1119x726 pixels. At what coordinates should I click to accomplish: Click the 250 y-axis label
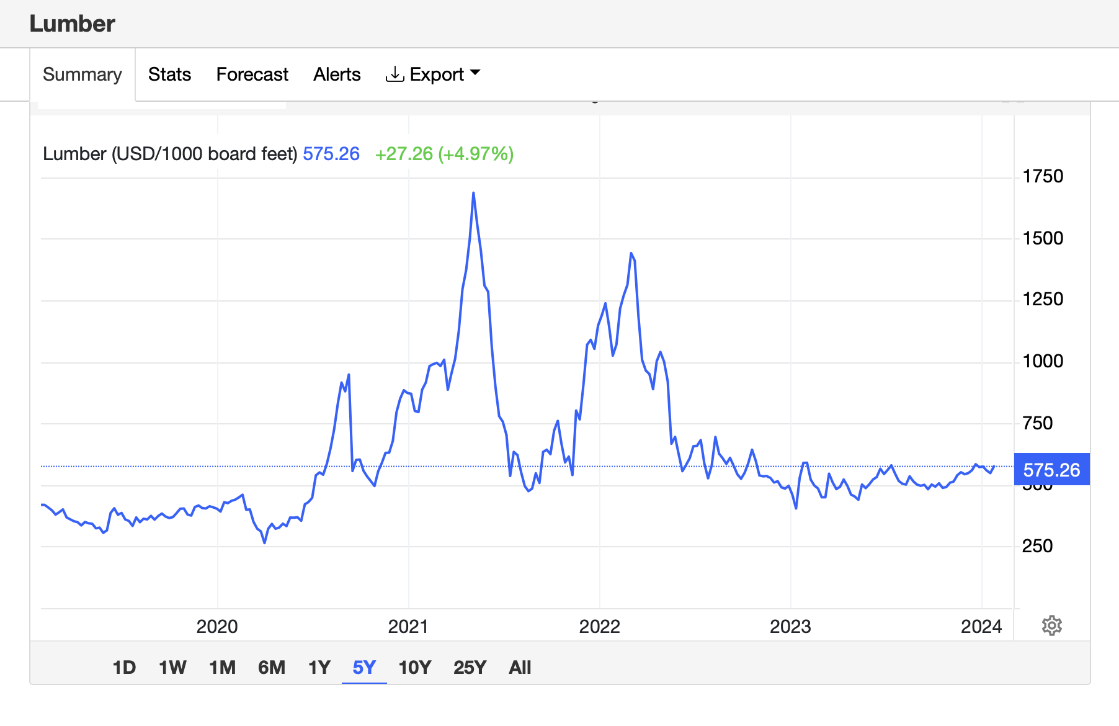[x=1037, y=546]
